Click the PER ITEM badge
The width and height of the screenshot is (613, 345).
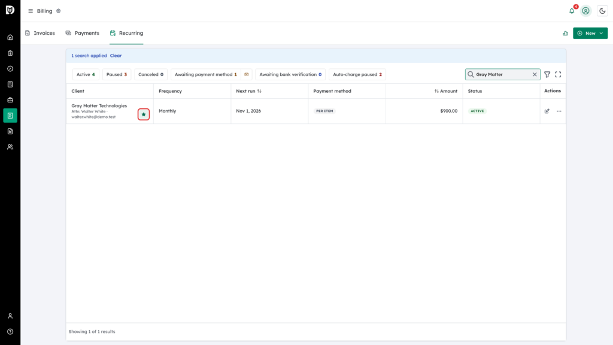(x=324, y=111)
